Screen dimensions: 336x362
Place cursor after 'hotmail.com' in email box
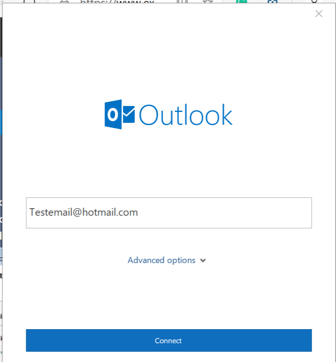click(138, 212)
